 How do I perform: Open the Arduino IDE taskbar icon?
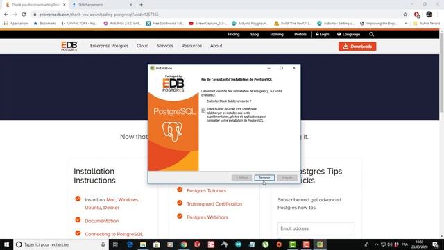[238, 244]
